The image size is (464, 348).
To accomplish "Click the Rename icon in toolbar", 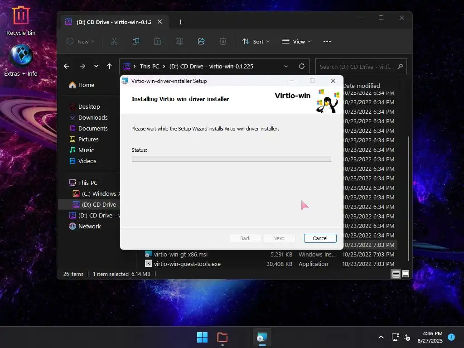I will [179, 41].
